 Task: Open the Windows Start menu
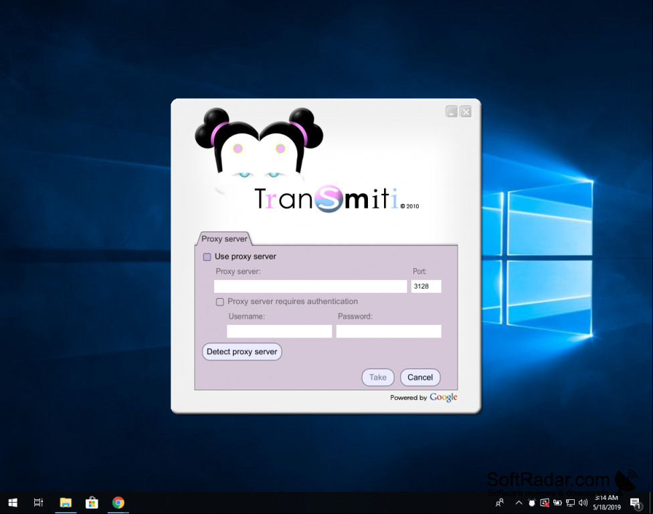click(13, 503)
